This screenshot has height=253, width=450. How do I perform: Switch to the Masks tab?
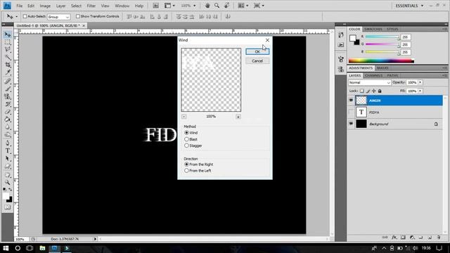coord(382,68)
